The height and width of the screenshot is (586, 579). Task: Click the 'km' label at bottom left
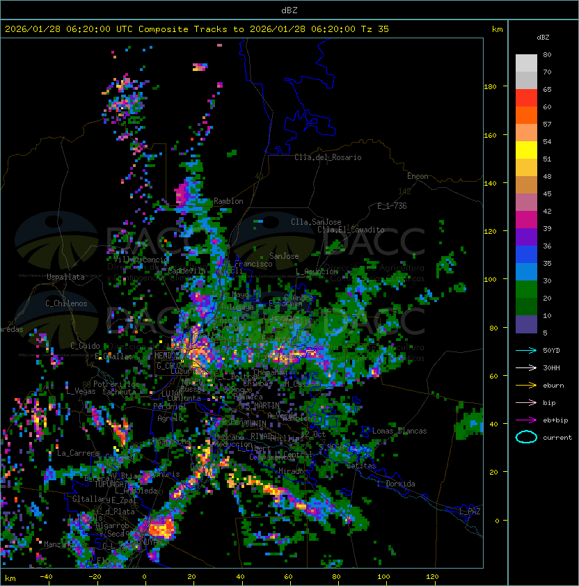click(10, 578)
